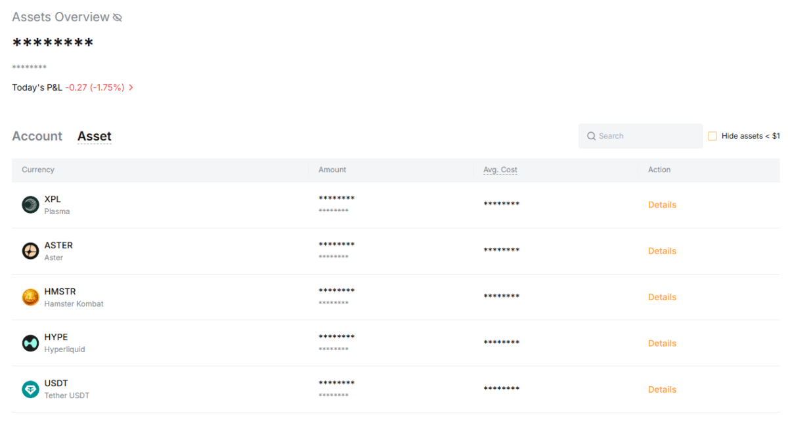Click the Currency column header
This screenshot has height=425, width=788.
(38, 169)
